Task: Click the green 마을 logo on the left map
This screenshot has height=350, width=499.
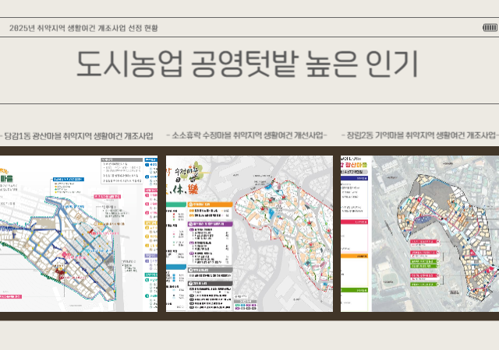Action: 8,177
